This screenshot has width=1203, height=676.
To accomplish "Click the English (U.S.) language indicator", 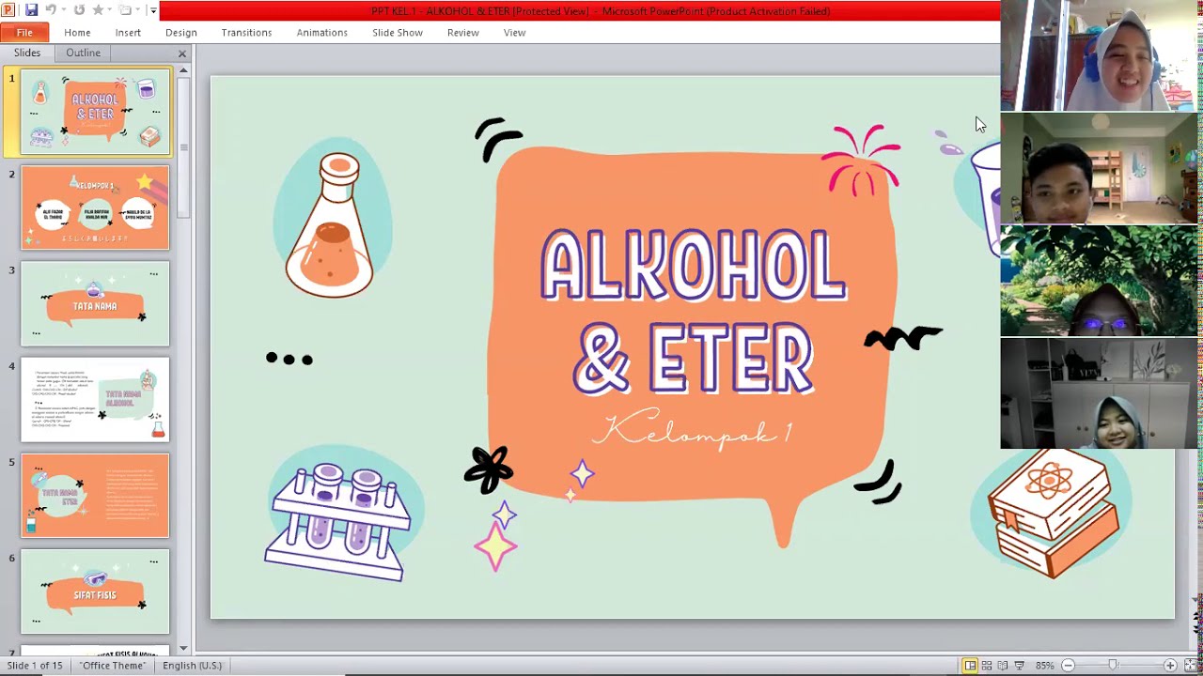I will tap(192, 666).
